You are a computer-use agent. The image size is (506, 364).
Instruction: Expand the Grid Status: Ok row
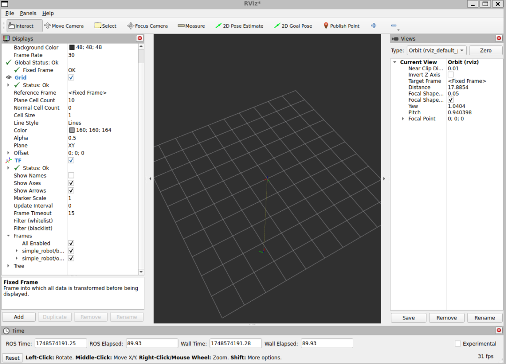(x=8, y=85)
